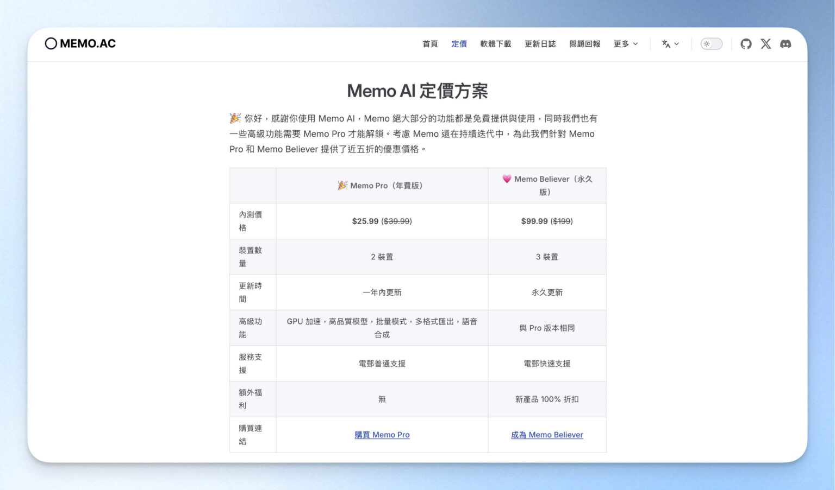Click the $25.99 price cell

[x=382, y=221]
